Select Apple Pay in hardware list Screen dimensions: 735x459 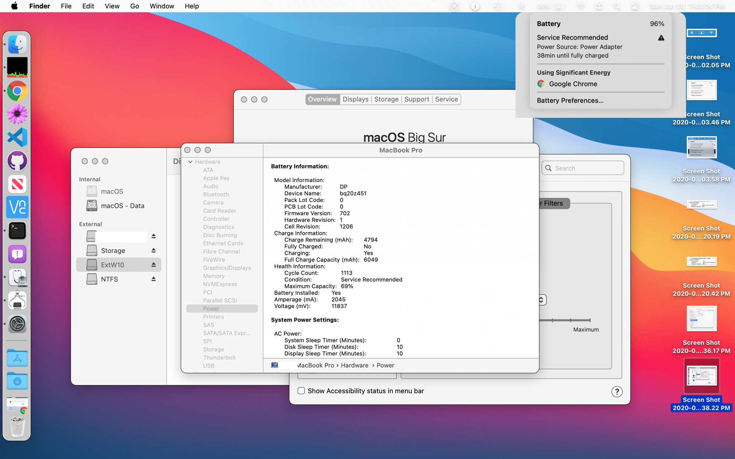click(216, 178)
